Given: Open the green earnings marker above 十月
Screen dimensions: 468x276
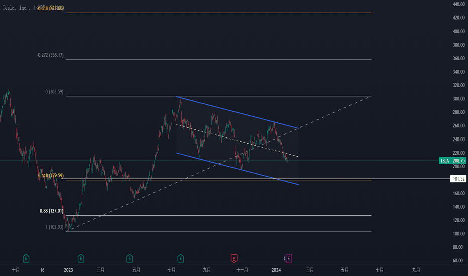Looking at the screenshot, I should [x=26, y=258].
